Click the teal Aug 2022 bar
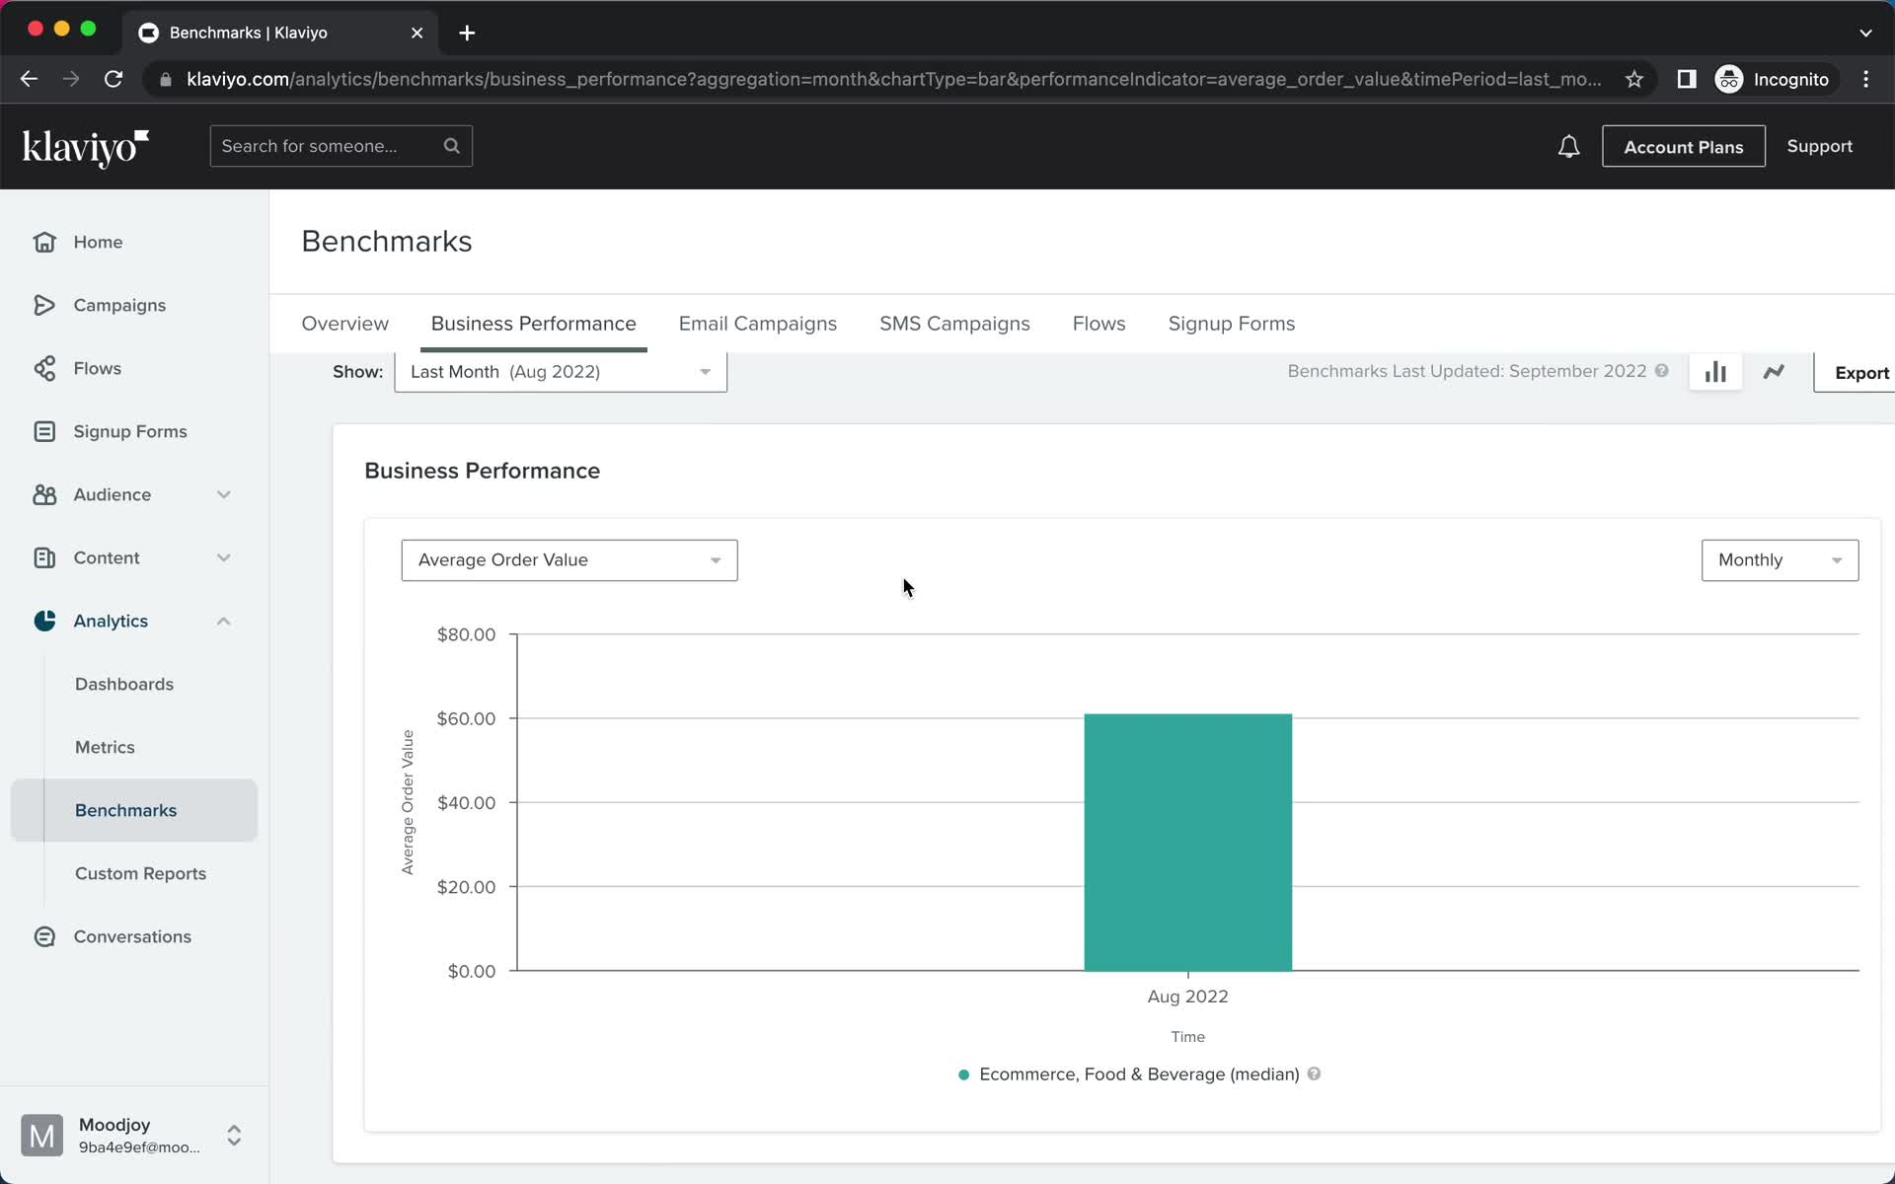Viewport: 1895px width, 1184px height. 1187,842
